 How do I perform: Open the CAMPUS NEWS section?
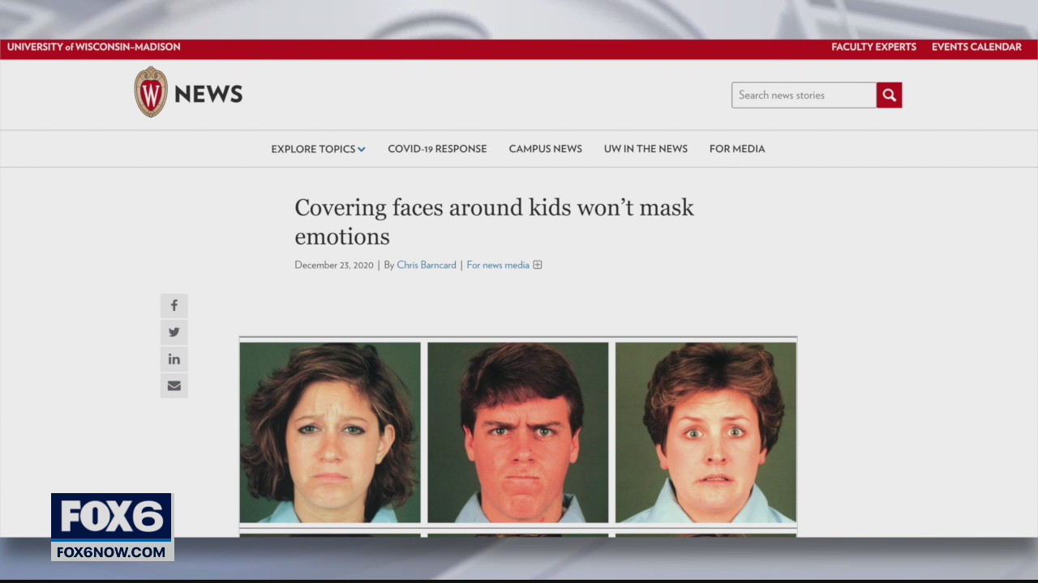[x=545, y=148]
